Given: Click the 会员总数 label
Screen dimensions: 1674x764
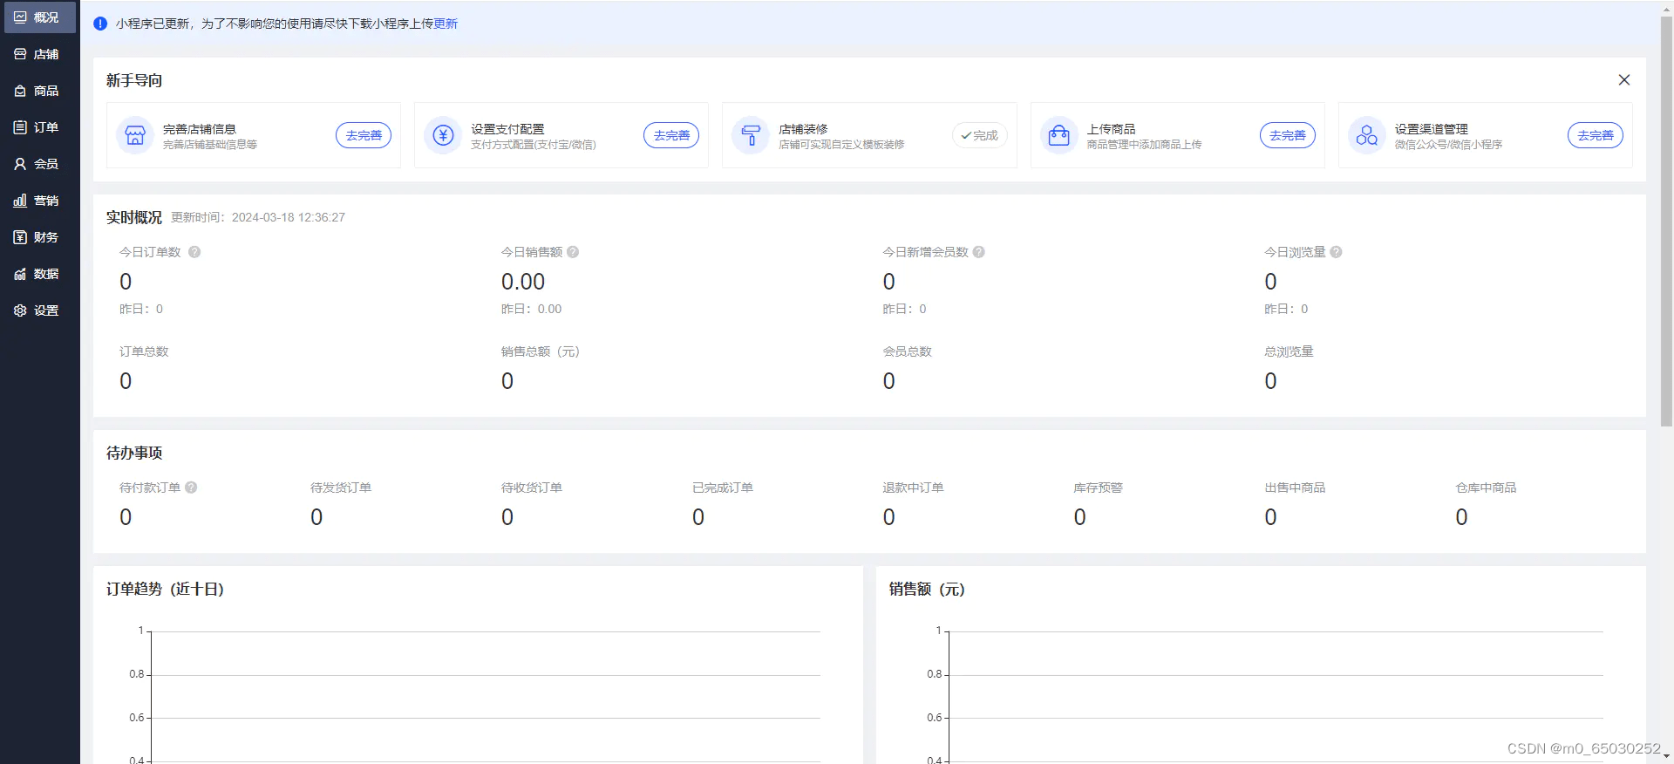Looking at the screenshot, I should point(908,351).
